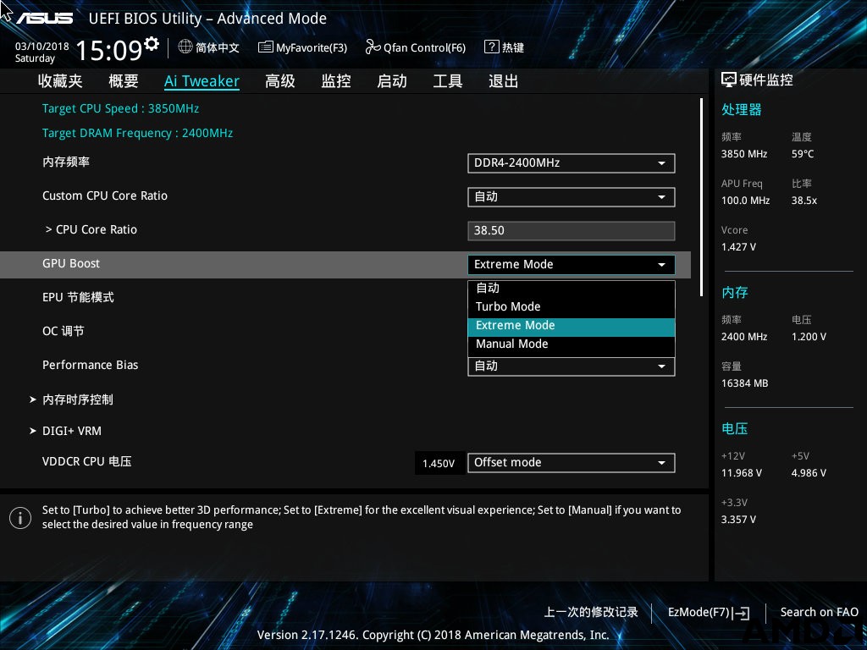Switch to the 概要 tab

point(124,81)
